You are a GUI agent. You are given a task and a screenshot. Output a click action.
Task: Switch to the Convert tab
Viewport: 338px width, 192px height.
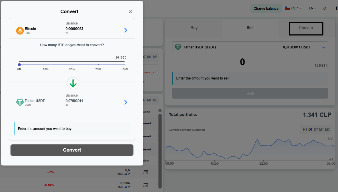[306, 28]
